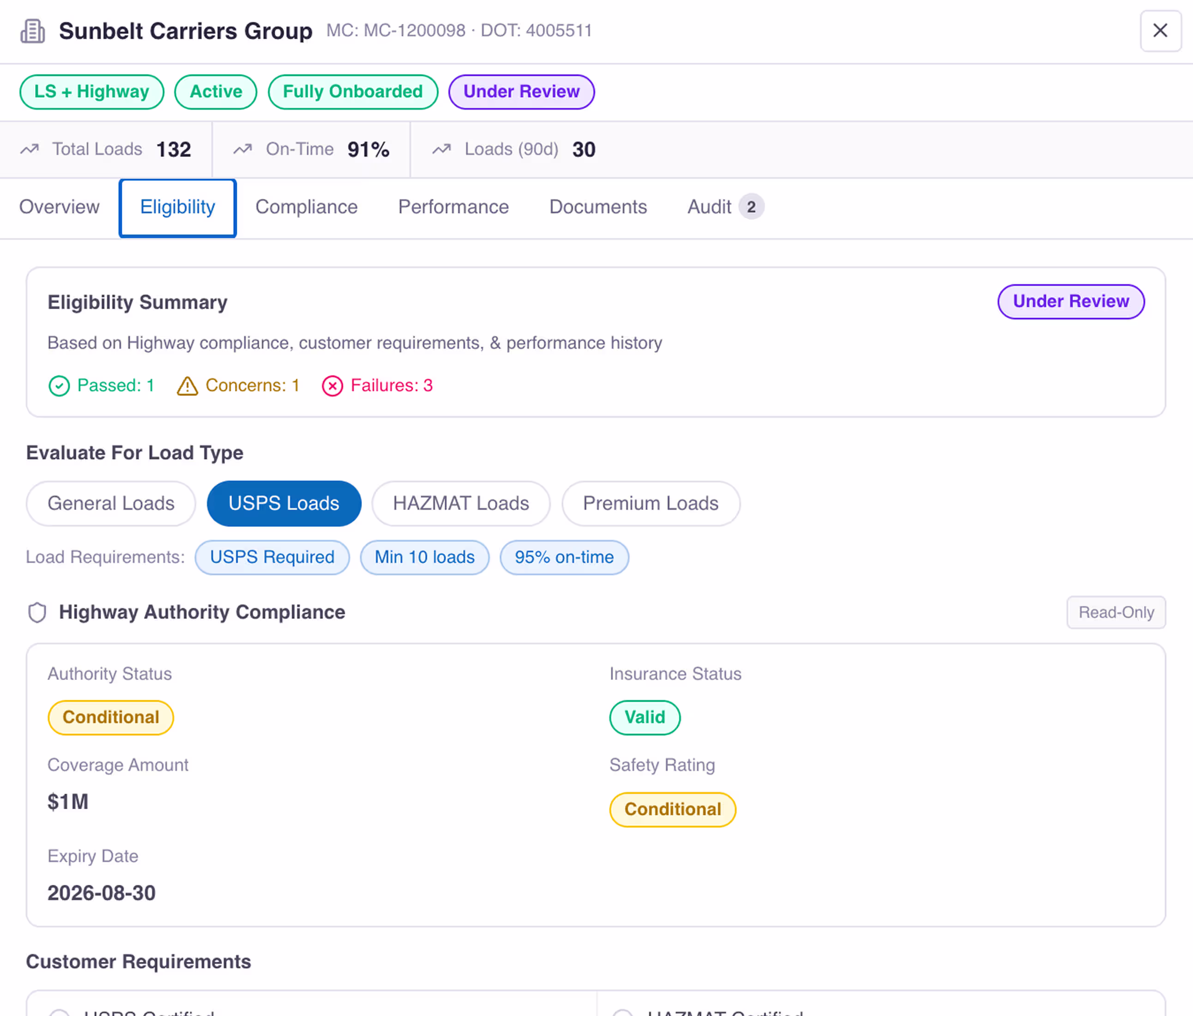The width and height of the screenshot is (1193, 1016).
Task: Click the trend icon next to Total Loads
Action: tap(30, 149)
